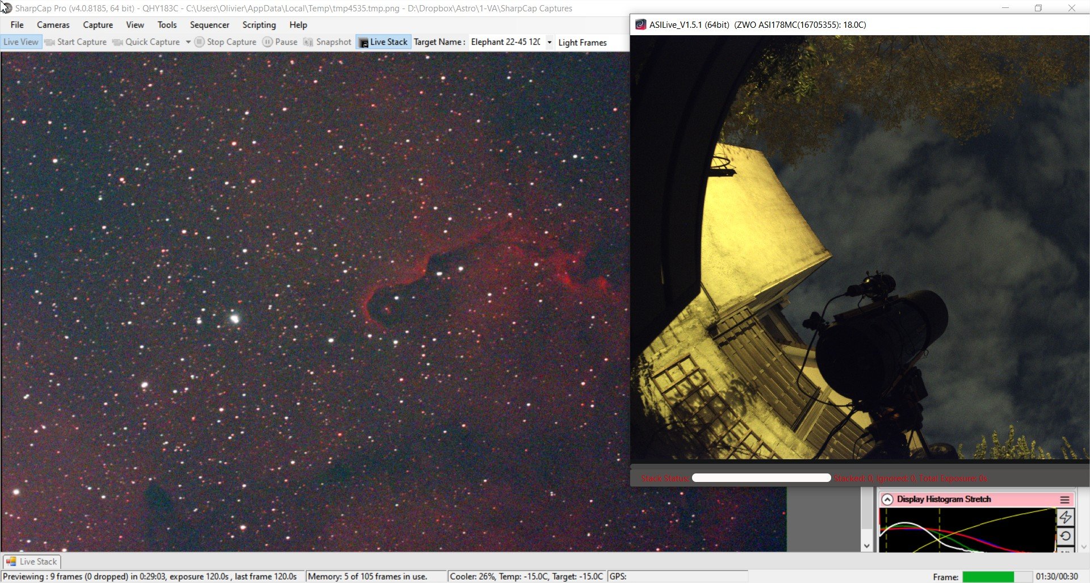The image size is (1090, 583).
Task: Click the Pause capture button
Action: coord(280,42)
